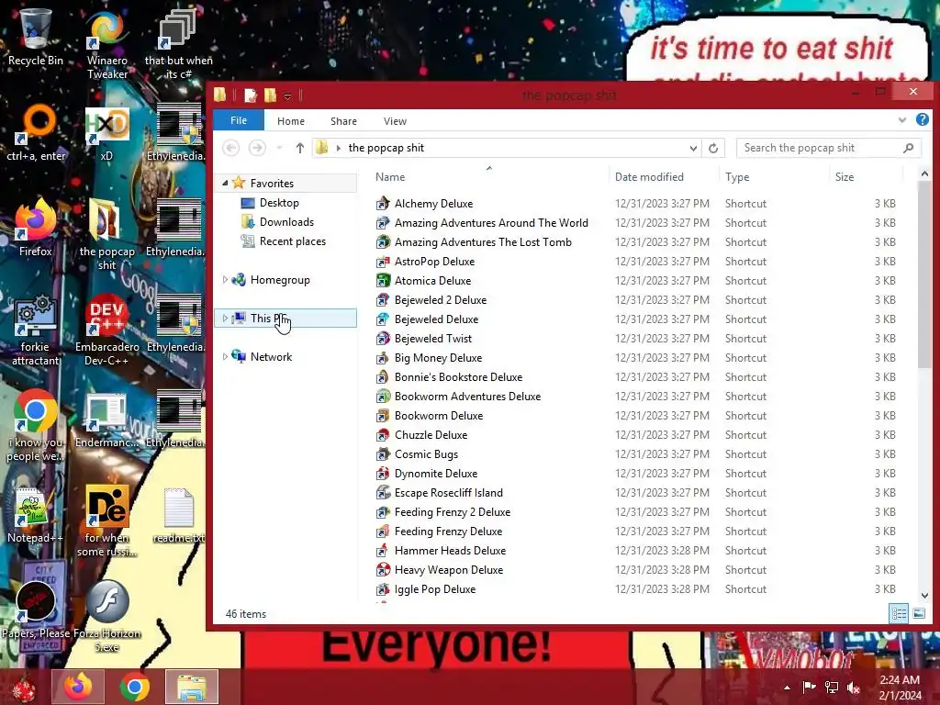Click the Heavy Weapon Deluxe icon
940x705 pixels.
pos(383,570)
